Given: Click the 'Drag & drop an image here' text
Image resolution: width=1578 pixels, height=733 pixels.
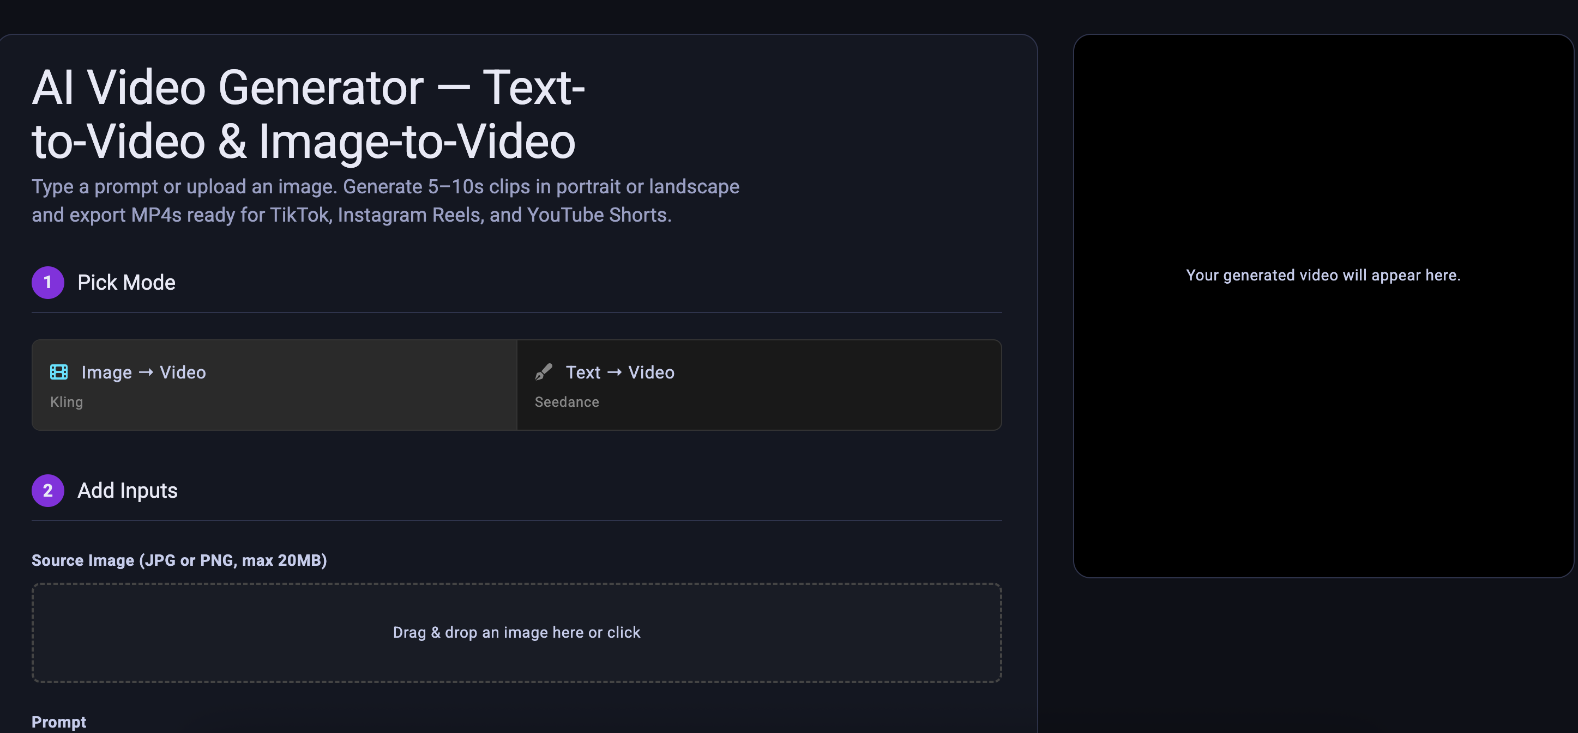Looking at the screenshot, I should [x=516, y=632].
